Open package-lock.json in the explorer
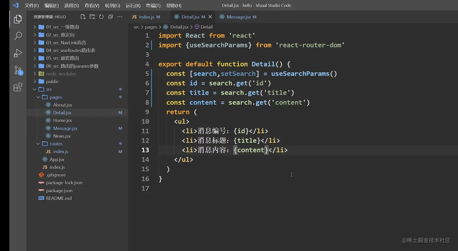Viewport: 458px width, 251px height. (77, 183)
